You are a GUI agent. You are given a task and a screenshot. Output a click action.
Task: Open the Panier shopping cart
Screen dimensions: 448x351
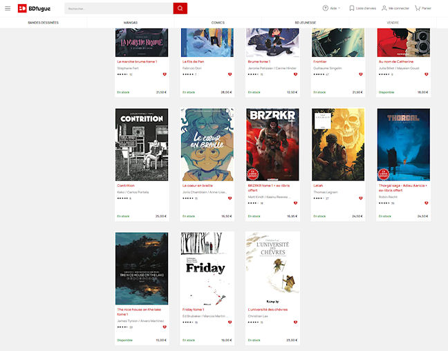pos(422,8)
